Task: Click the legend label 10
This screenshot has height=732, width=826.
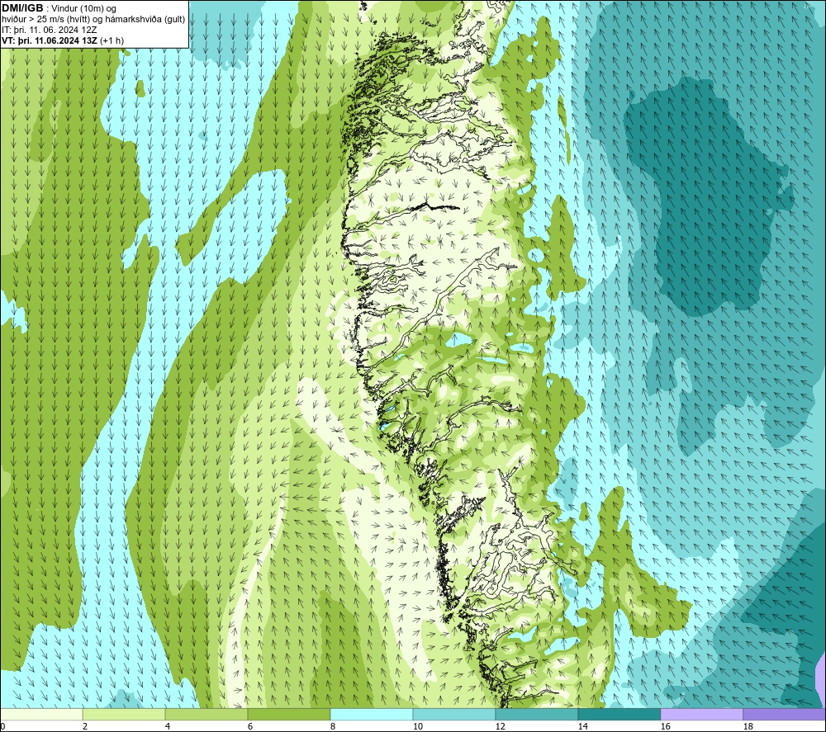Action: (417, 726)
